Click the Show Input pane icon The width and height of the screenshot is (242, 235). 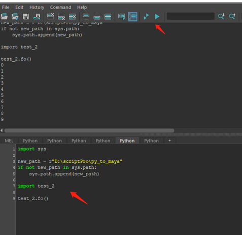[97, 17]
